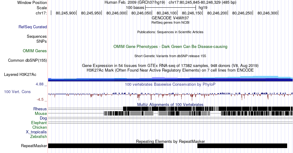This screenshot has height=153, width=293.
Task: Click the 80,245,950 ruler position
Action: pos(91,13)
